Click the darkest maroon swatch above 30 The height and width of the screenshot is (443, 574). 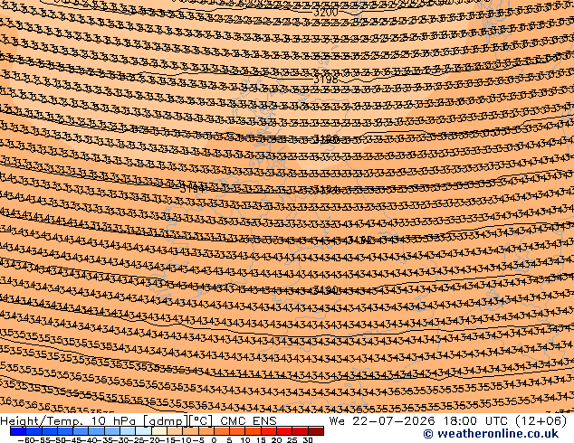coord(316,431)
